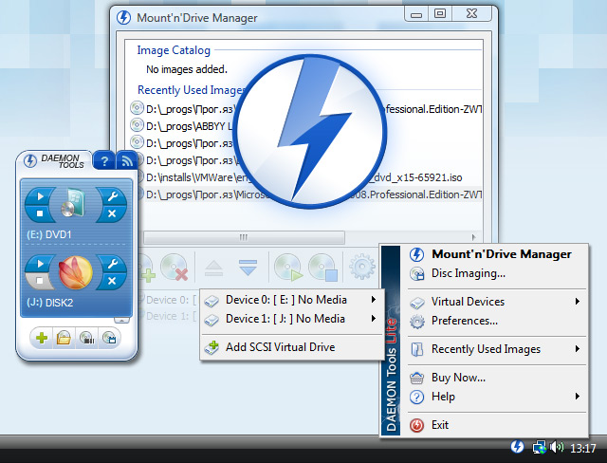Screen dimensions: 607x463
Task: Click the RSS feed icon on gadget
Action: [x=126, y=161]
